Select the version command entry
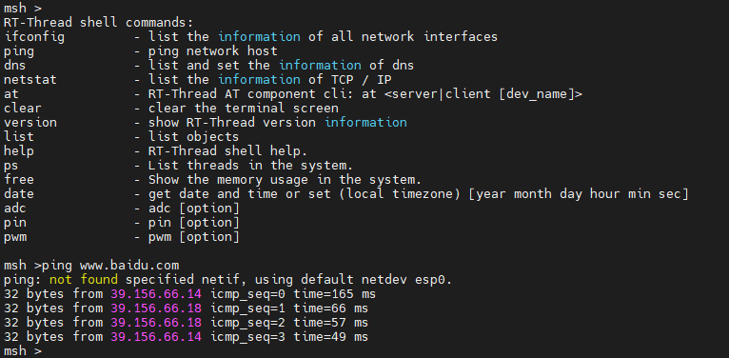This screenshot has height=358, width=729. tap(30, 122)
